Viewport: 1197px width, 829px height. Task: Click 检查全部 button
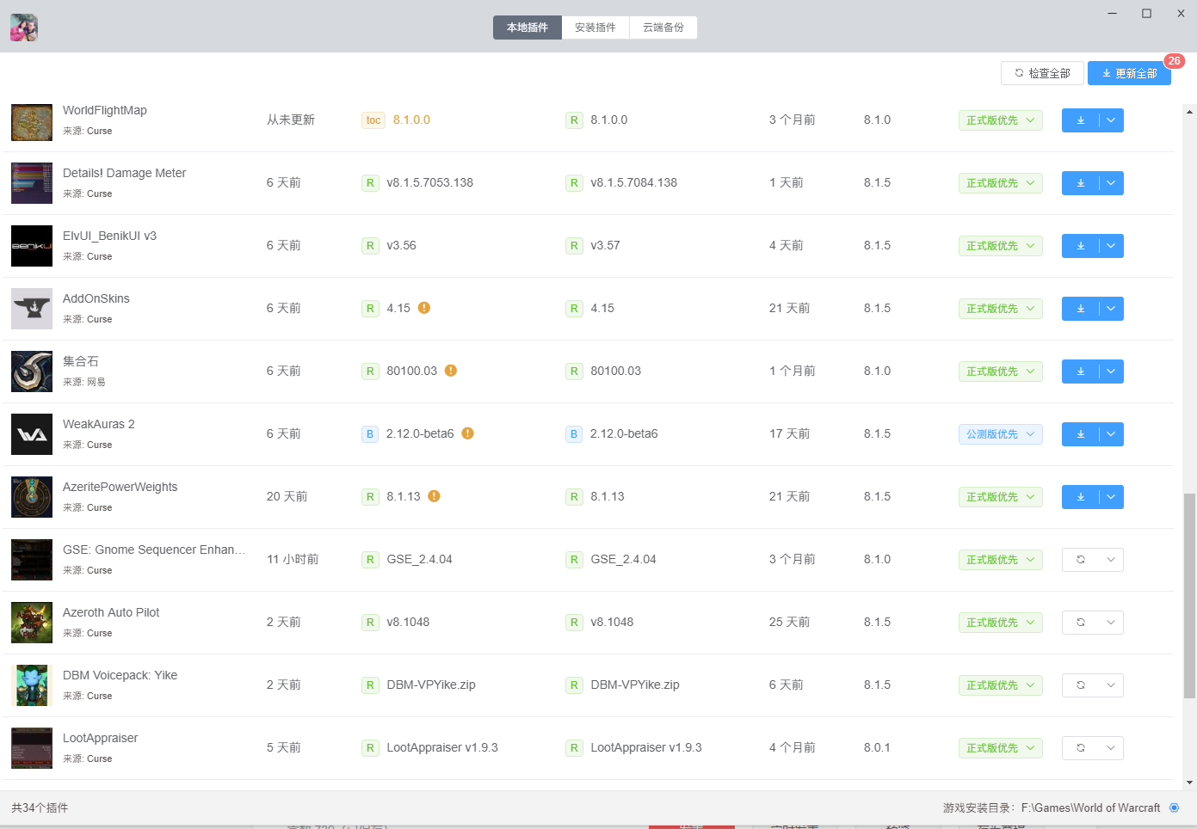tap(1042, 73)
